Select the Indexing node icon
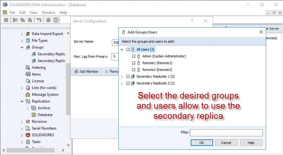Image resolution: width=283 pixels, height=155 pixels. click(28, 68)
